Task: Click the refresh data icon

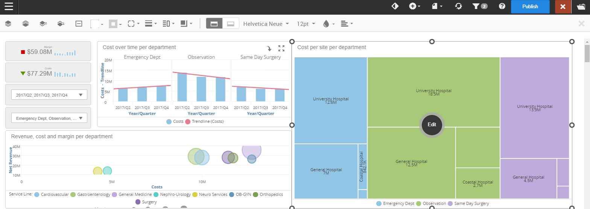Action: [x=458, y=6]
